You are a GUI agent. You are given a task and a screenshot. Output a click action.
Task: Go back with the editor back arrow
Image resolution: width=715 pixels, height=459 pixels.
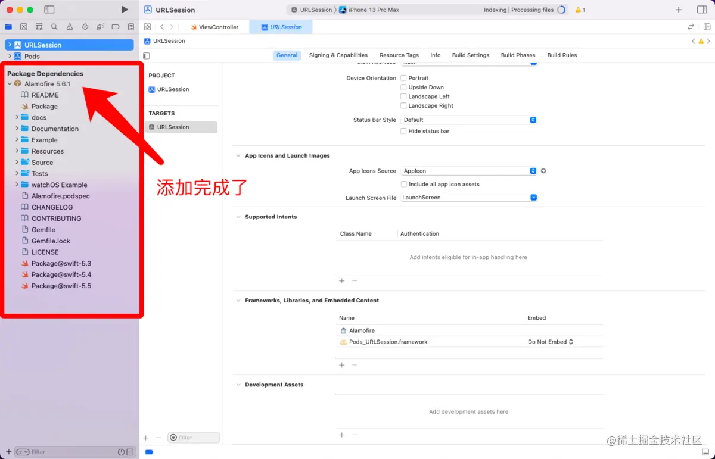pyautogui.click(x=162, y=27)
